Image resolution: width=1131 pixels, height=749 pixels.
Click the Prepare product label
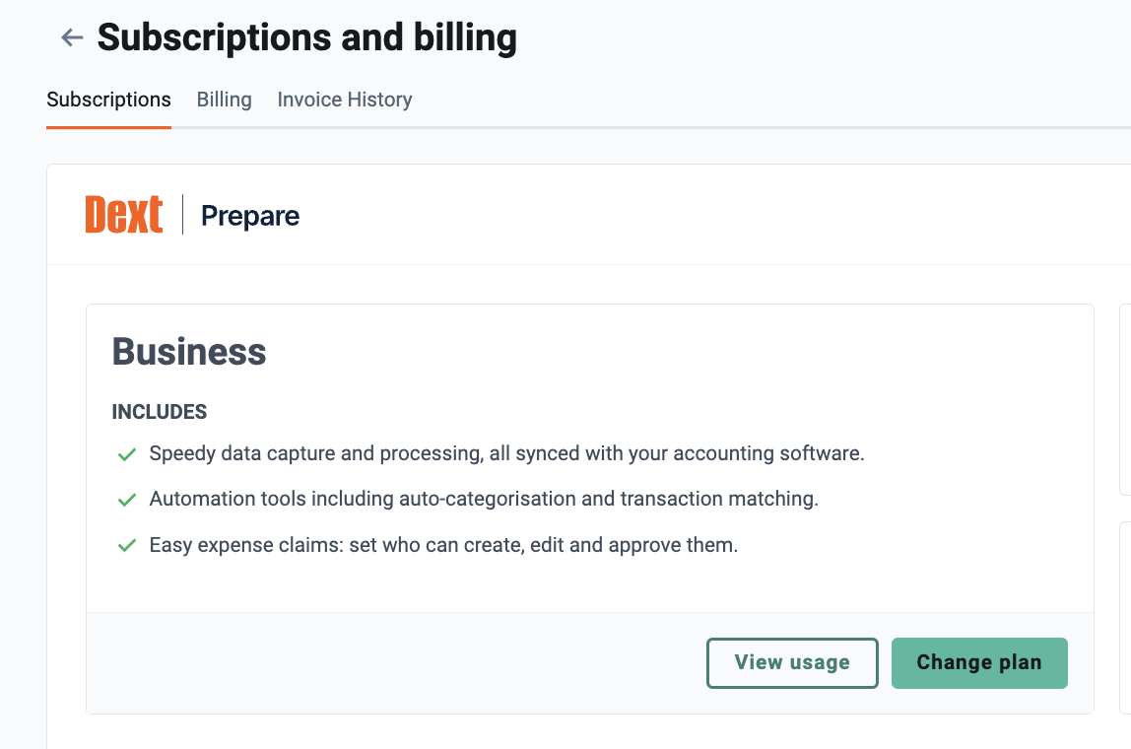click(x=250, y=216)
